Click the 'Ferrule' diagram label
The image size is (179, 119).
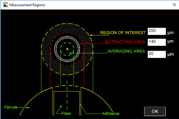[x=11, y=107]
